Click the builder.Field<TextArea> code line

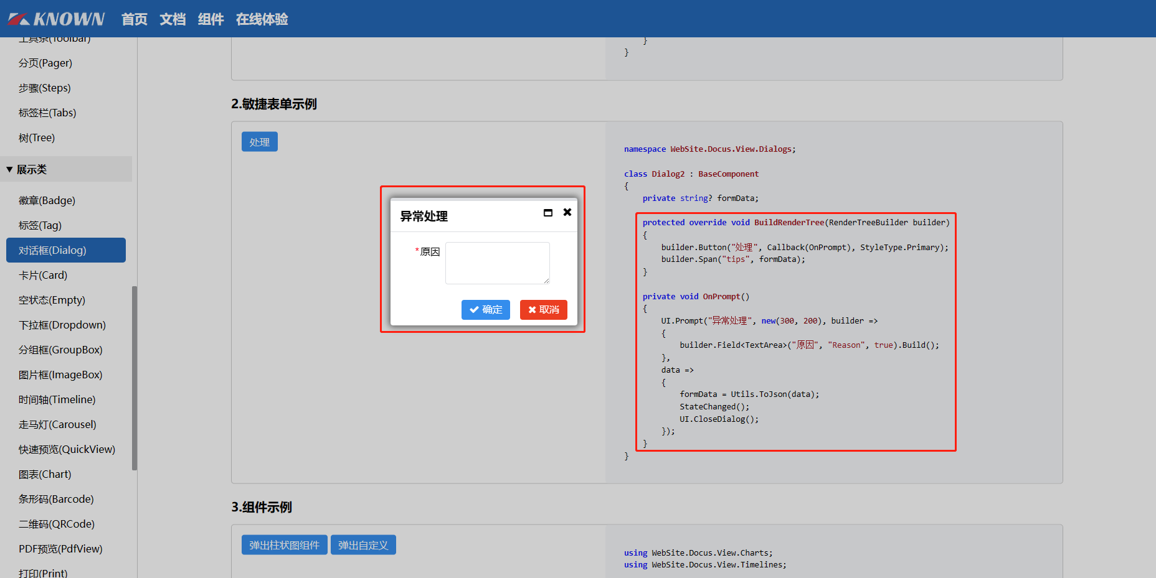coord(809,345)
